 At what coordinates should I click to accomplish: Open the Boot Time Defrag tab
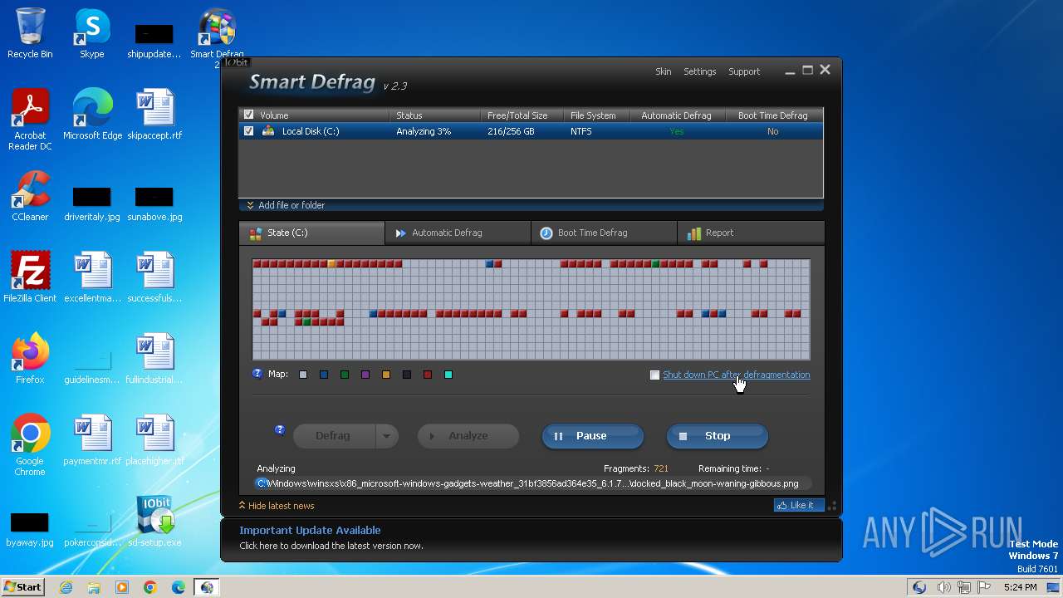(604, 233)
